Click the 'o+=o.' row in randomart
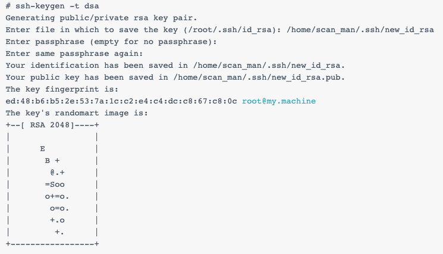Image resolution: width=443 pixels, height=254 pixels. [57, 196]
